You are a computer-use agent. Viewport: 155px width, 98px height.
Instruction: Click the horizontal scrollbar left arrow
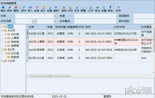(x=28, y=76)
